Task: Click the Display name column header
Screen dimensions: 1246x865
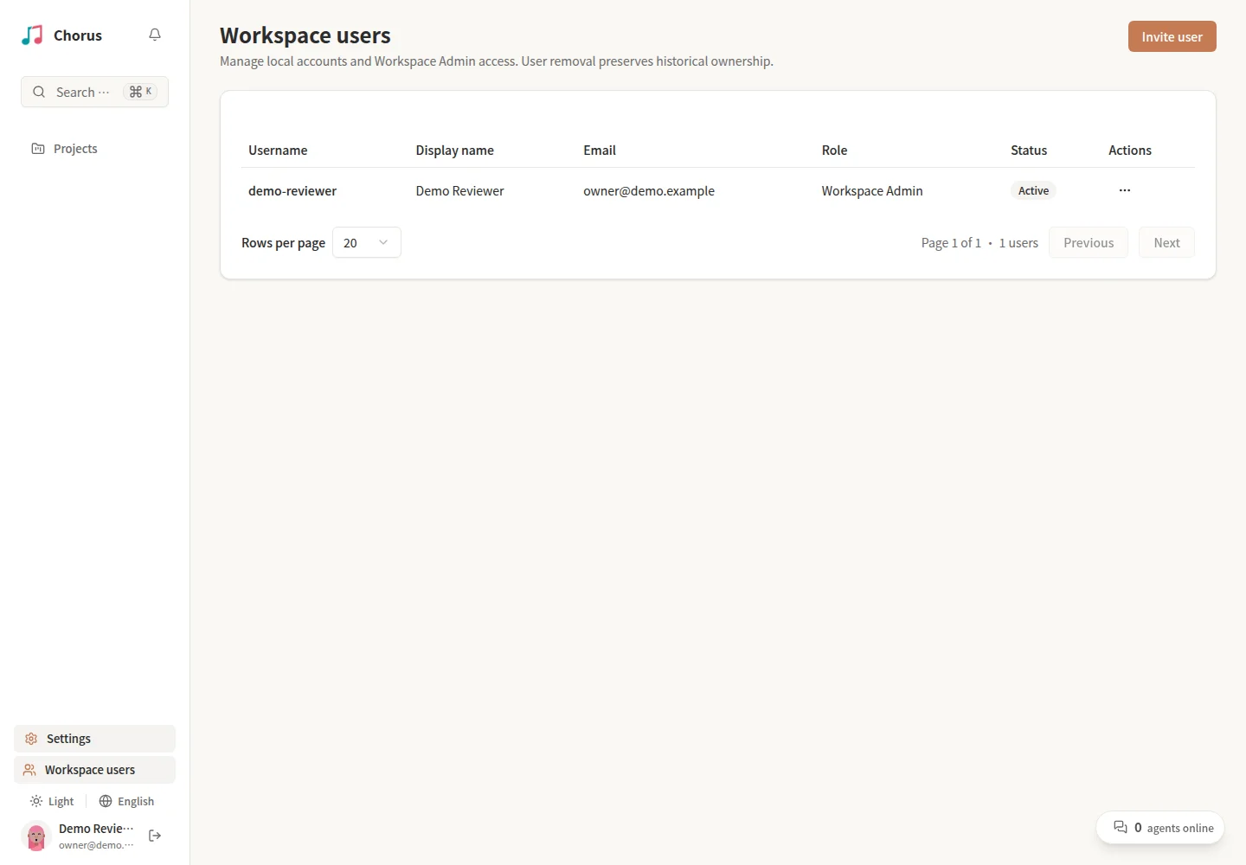Action: pos(454,151)
